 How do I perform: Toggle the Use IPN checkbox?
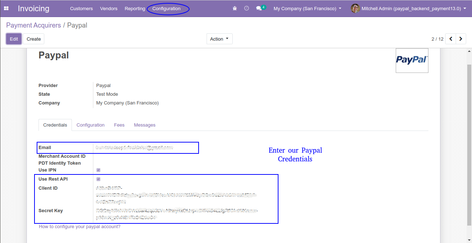pyautogui.click(x=98, y=170)
